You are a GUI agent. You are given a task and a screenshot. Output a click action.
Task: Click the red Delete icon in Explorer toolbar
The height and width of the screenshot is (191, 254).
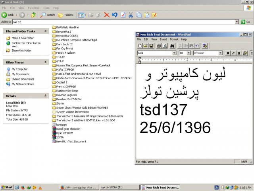coord(106,15)
